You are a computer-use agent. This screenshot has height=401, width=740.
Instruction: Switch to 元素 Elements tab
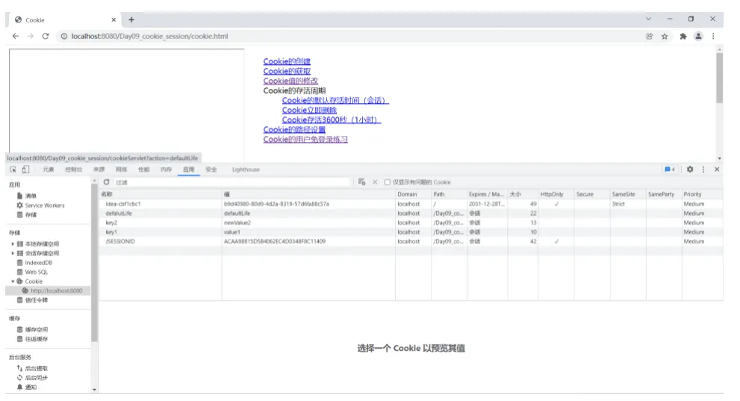[x=48, y=170]
